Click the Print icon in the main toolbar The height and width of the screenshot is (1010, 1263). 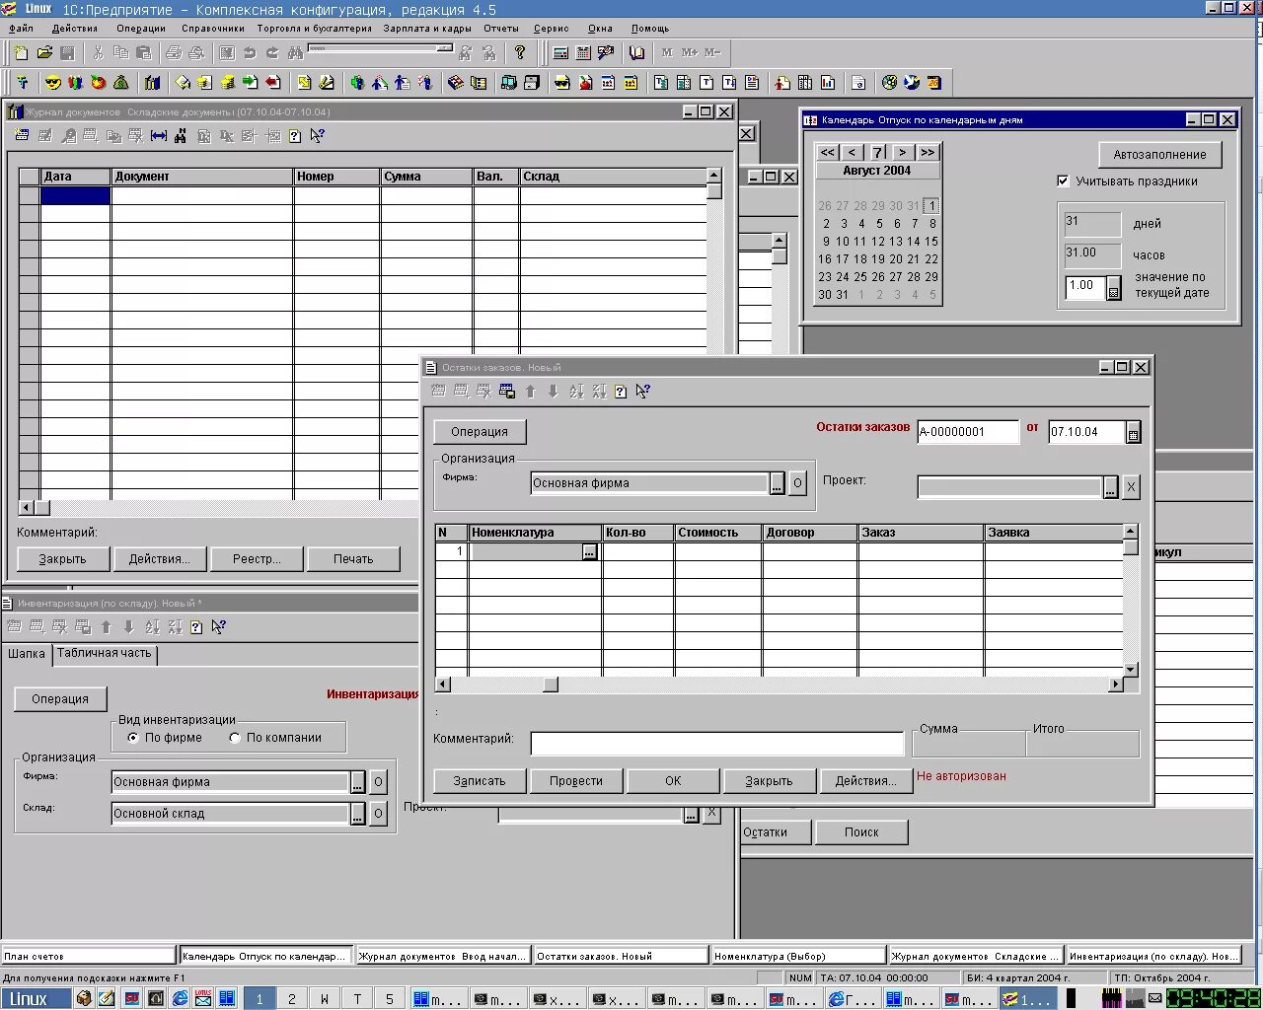[x=174, y=52]
